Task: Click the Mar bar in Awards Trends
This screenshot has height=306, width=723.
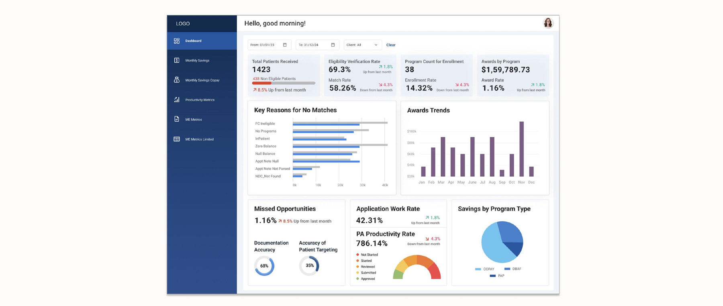Action: pos(443,157)
